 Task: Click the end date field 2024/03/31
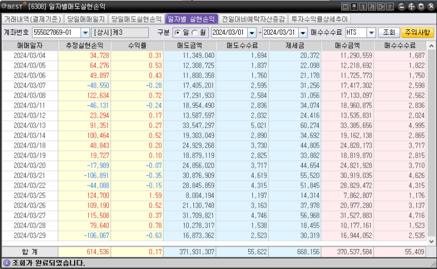281,32
